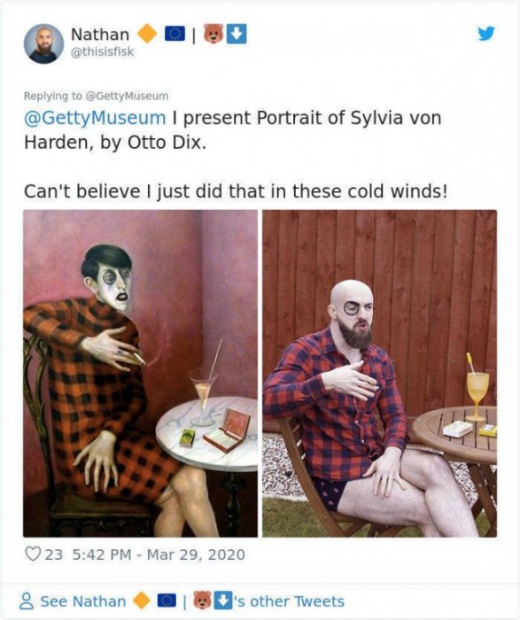The height and width of the screenshot is (620, 520).
Task: Open the Otto Dix painting image
Action: click(140, 373)
